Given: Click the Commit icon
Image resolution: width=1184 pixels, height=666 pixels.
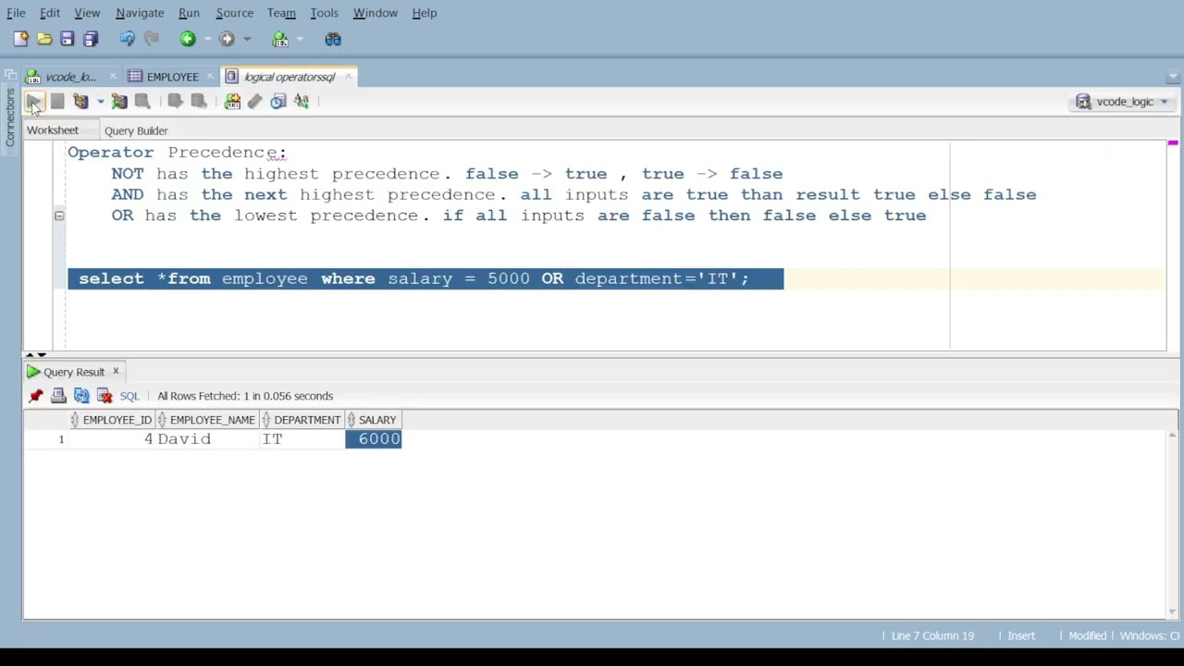Looking at the screenshot, I should 175,101.
